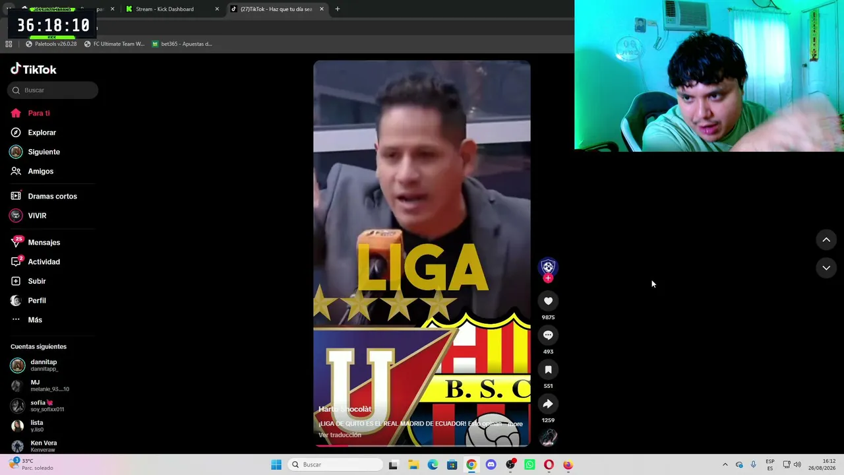The image size is (844, 475).
Task: Click Ver traducción under the caption
Action: (340, 435)
